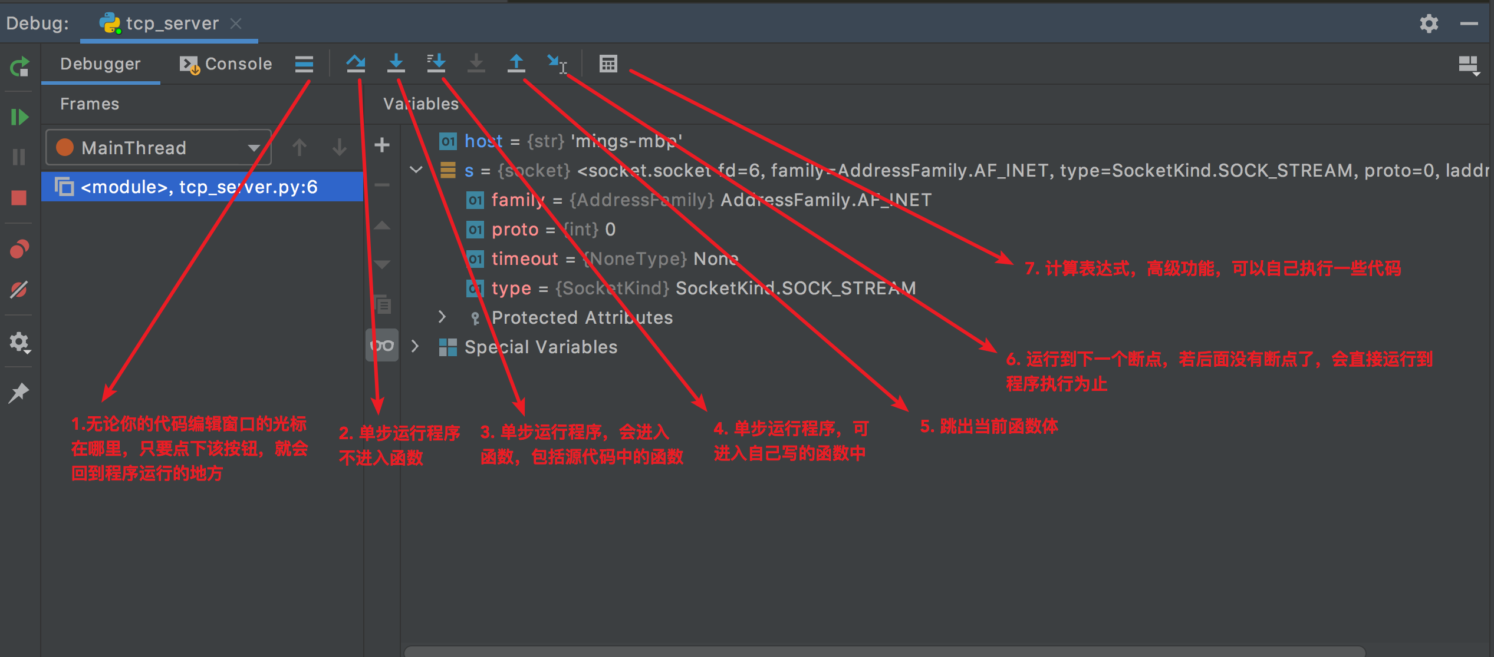Toggle the Pin Tab icon
The width and height of the screenshot is (1494, 657).
(x=19, y=393)
